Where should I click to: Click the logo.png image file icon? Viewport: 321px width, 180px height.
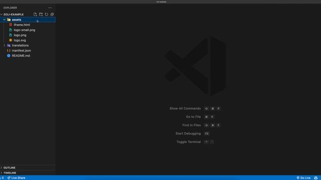(x=11, y=35)
